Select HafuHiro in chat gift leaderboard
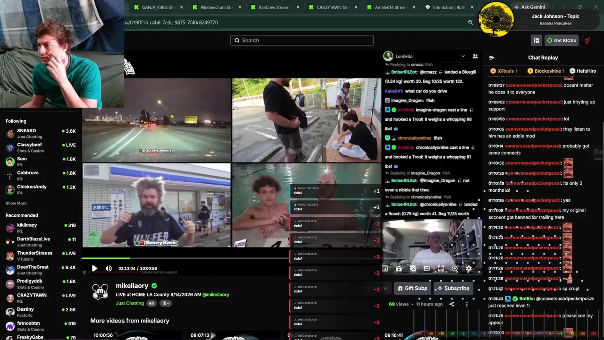 (583, 71)
